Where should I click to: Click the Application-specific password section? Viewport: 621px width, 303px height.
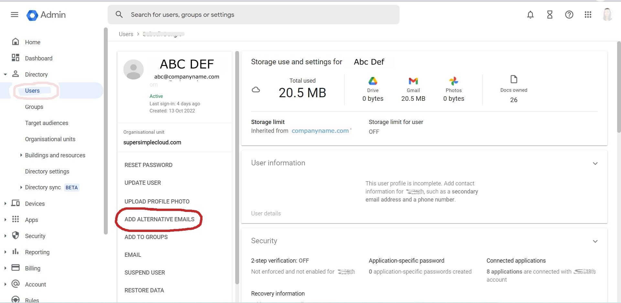pyautogui.click(x=420, y=266)
